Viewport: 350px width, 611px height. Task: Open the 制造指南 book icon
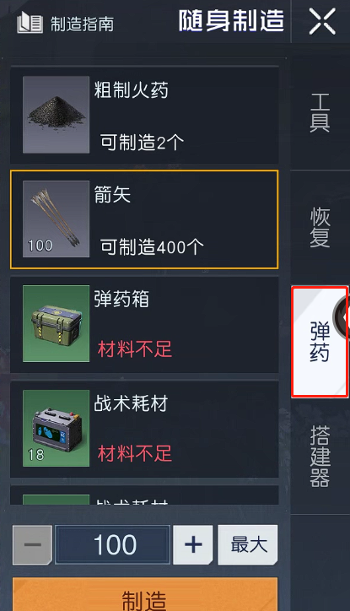30,24
